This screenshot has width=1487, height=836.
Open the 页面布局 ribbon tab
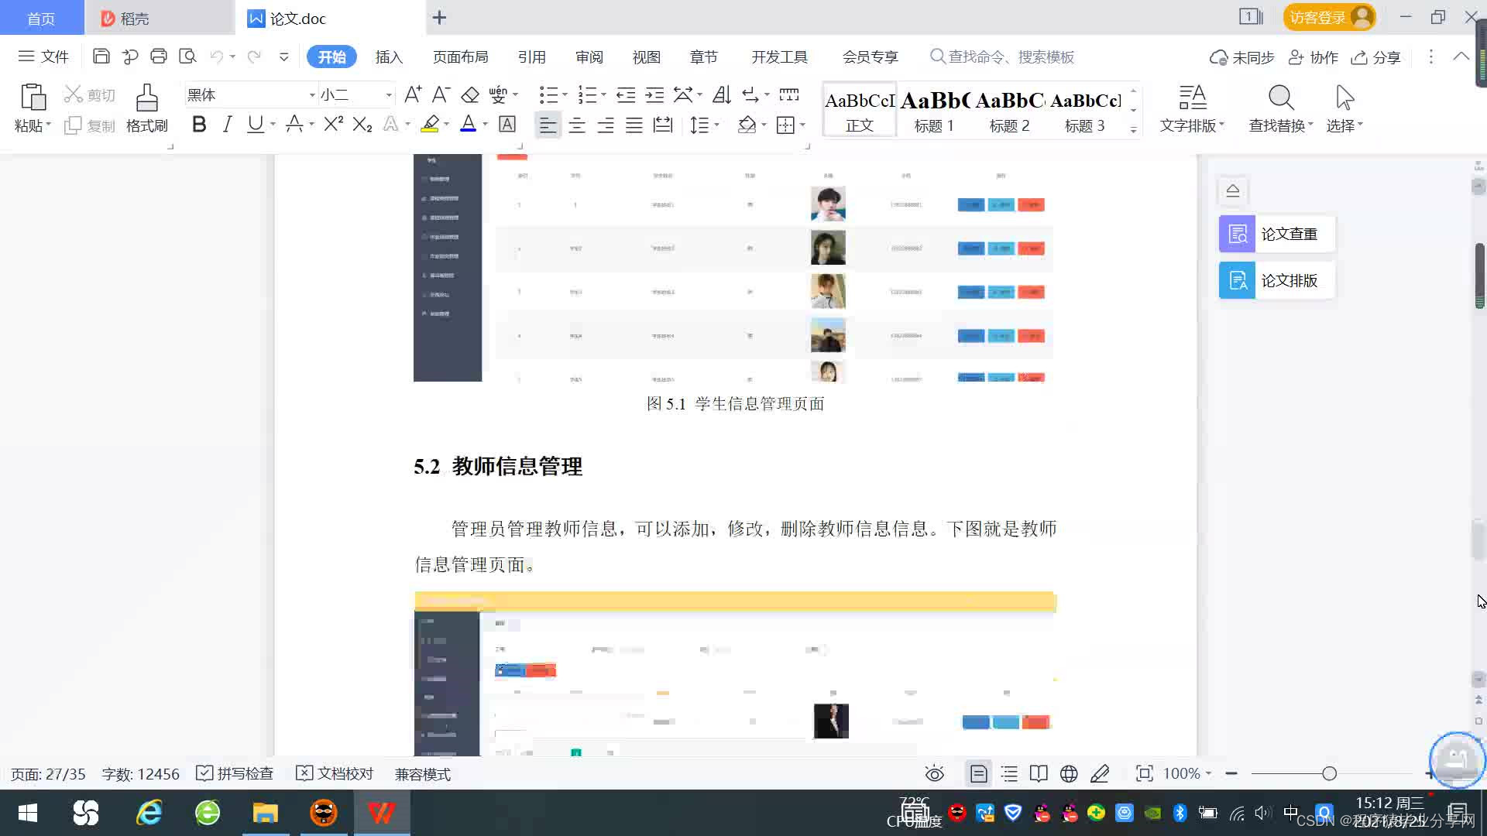click(x=460, y=57)
